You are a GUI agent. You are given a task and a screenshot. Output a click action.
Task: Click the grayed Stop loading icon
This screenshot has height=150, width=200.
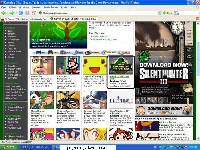point(27,13)
